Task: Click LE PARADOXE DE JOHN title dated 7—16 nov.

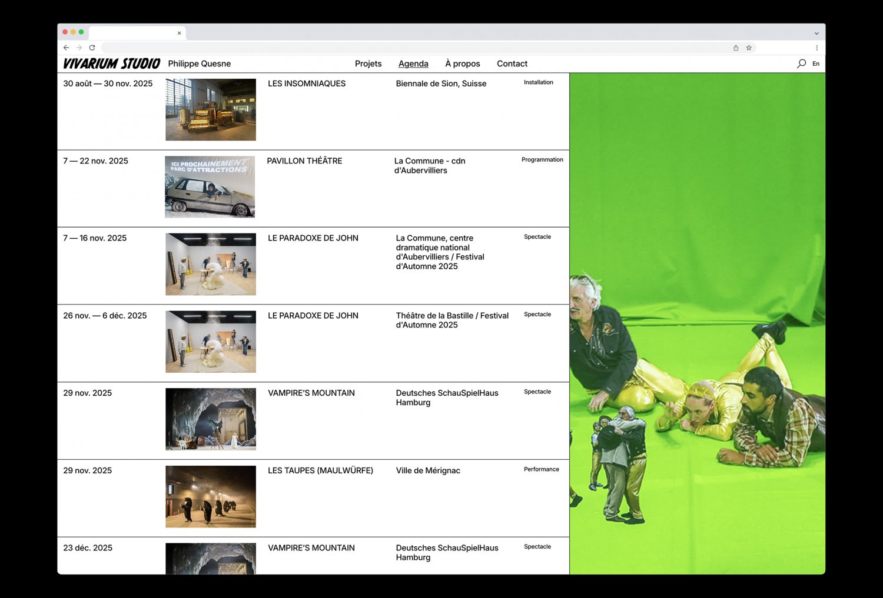Action: tap(313, 238)
